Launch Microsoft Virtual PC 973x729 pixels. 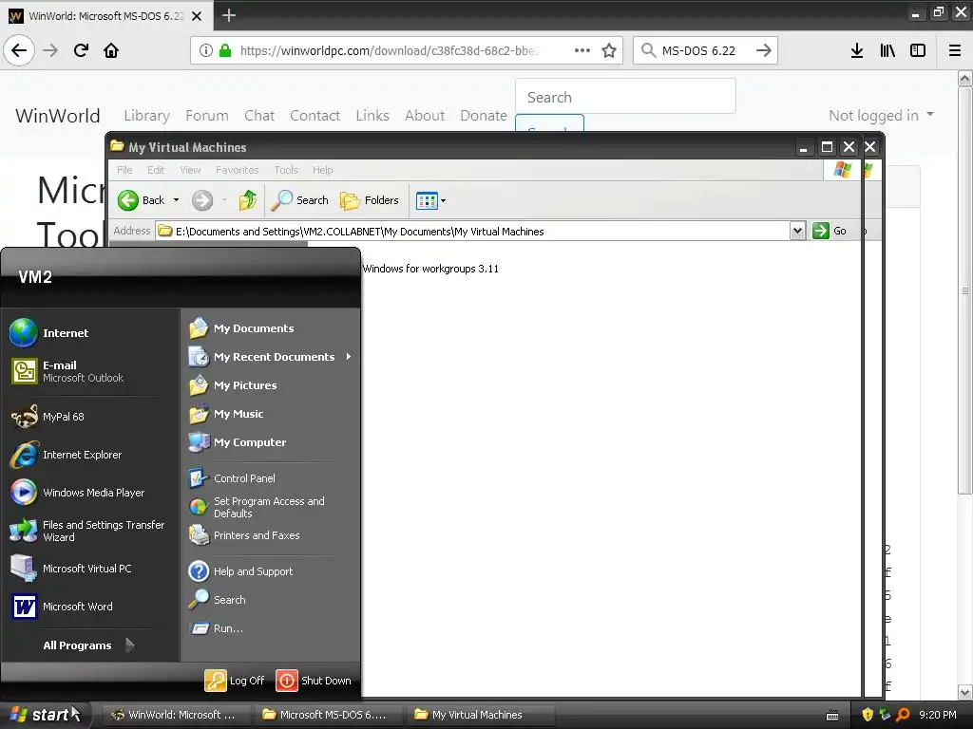pos(70,569)
